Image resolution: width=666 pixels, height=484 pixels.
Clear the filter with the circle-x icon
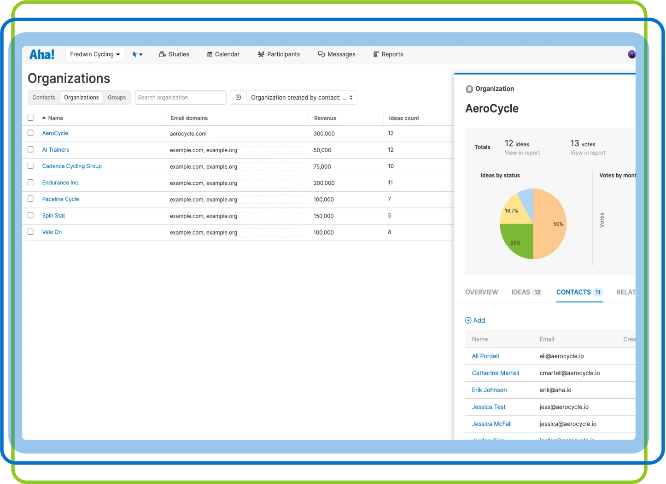[239, 98]
